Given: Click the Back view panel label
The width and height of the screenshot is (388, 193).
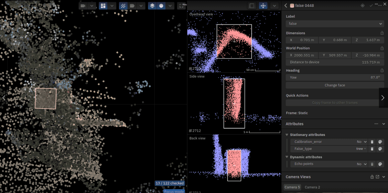Looking at the screenshot, I should point(197,138).
